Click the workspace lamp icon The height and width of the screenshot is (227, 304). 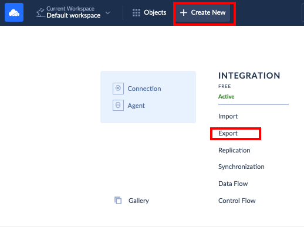[x=40, y=12]
